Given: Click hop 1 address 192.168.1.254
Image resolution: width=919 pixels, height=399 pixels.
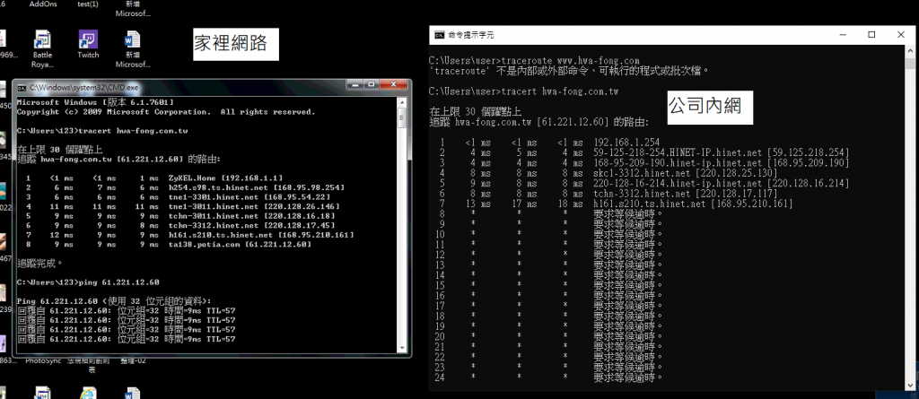Looking at the screenshot, I should (626, 143).
